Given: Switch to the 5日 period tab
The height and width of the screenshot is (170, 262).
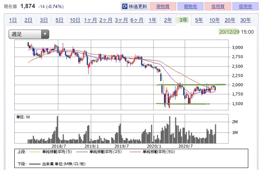Looking at the screenshot, I should [59, 20].
